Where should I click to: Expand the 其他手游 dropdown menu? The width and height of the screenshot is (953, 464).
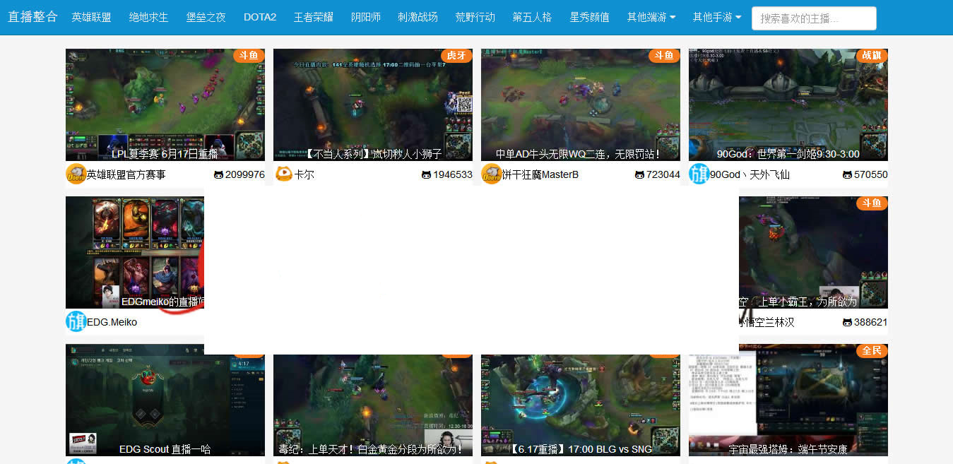[x=717, y=18]
